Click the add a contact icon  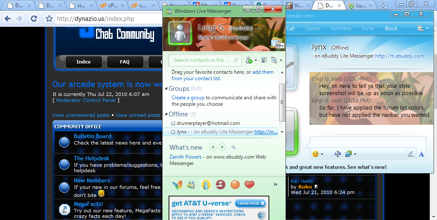click(x=250, y=60)
